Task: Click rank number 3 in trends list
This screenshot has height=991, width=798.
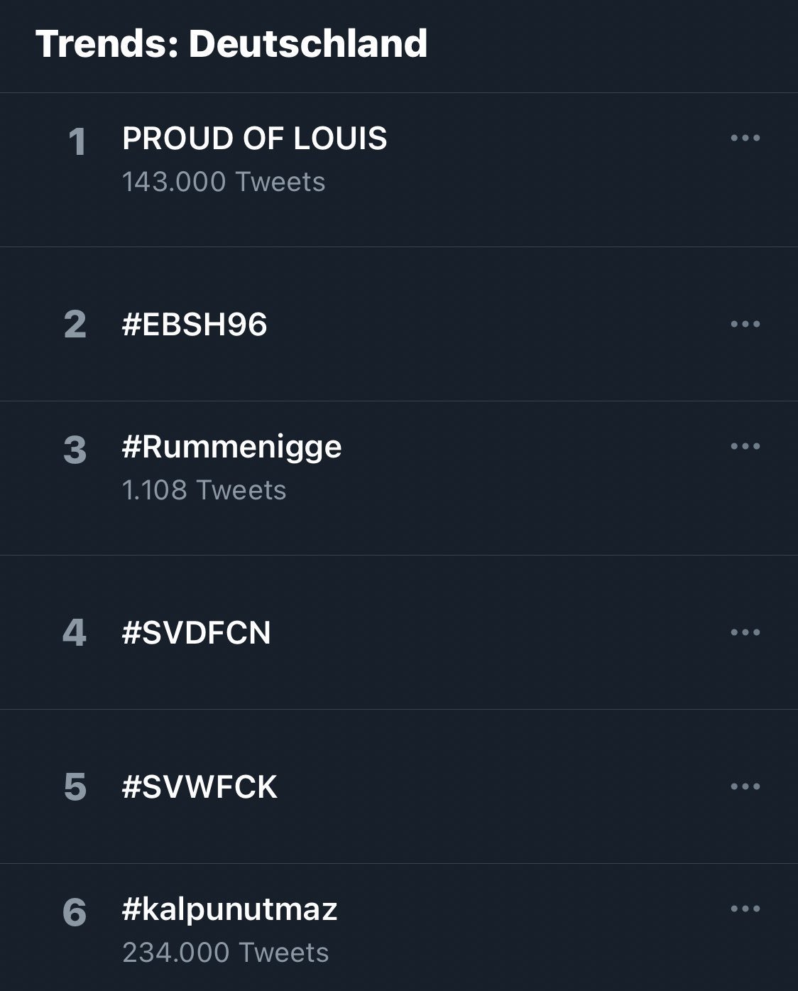Action: tap(75, 450)
